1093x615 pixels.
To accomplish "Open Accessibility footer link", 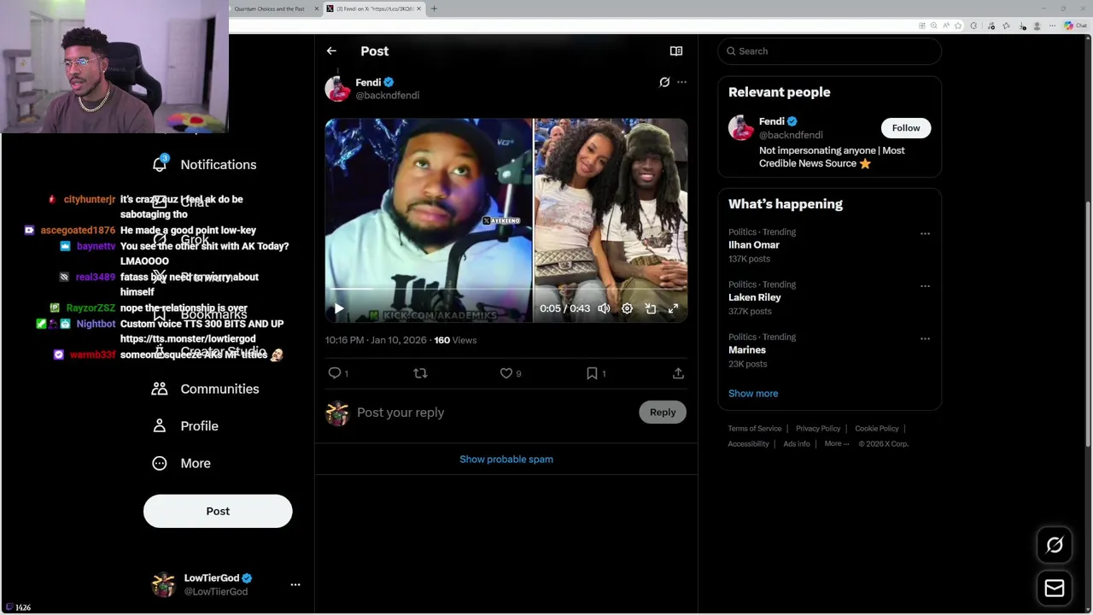I will (x=749, y=444).
